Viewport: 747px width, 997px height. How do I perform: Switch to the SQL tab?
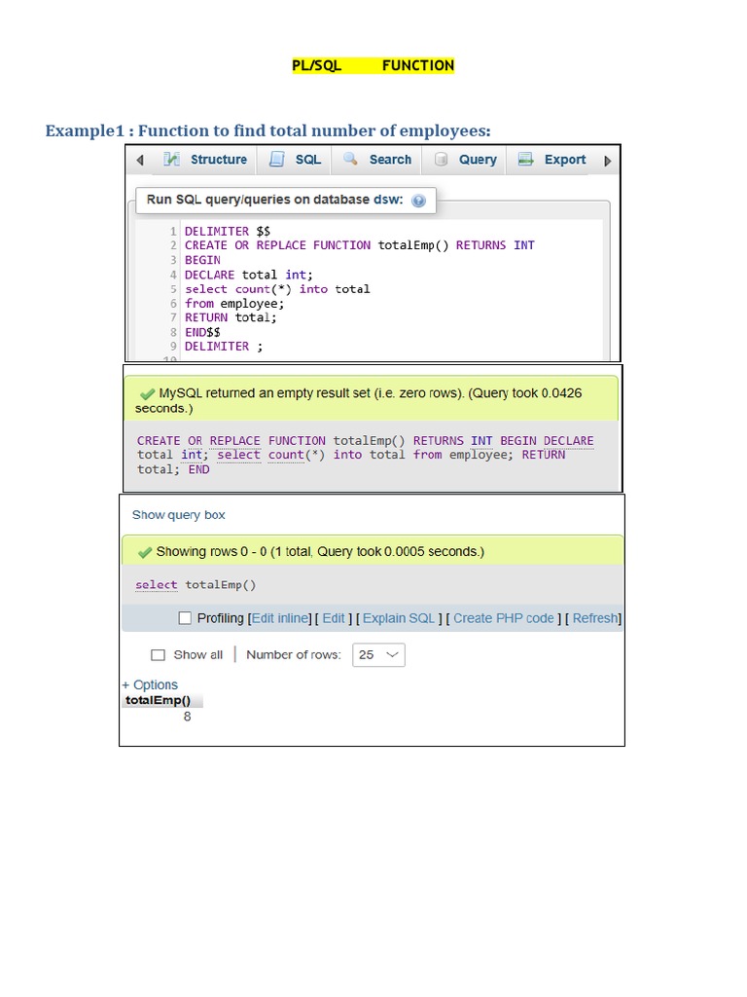click(296, 160)
